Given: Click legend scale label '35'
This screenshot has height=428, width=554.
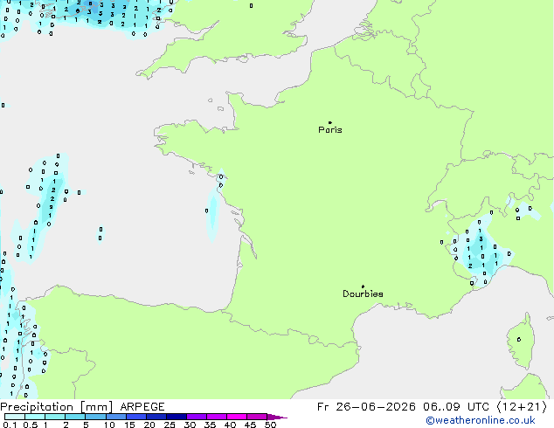Looking at the screenshot, I should [210, 425].
